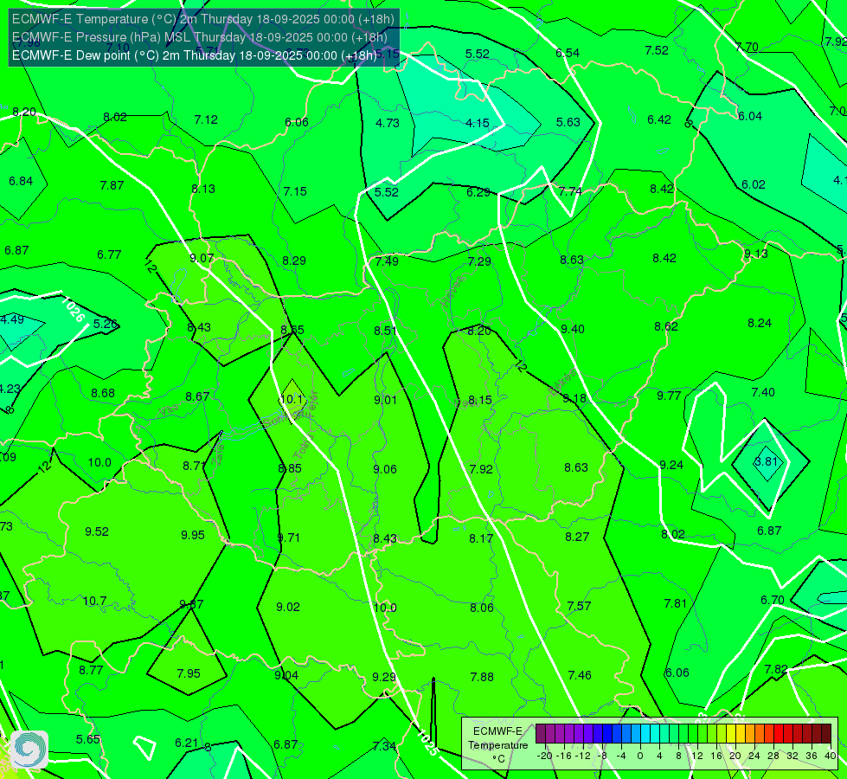Click the 9.77 temperature value
This screenshot has width=847, height=779.
click(x=669, y=396)
